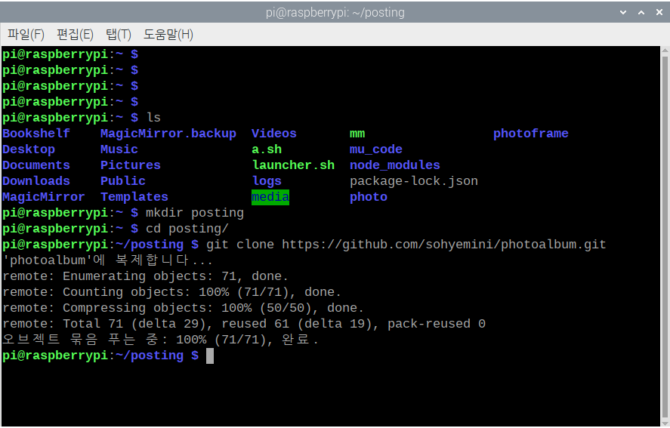Open the 탭(T) menu
Image resolution: width=670 pixels, height=428 pixels.
[119, 35]
